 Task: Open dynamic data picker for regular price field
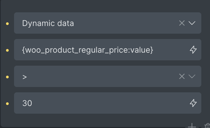click(x=193, y=50)
